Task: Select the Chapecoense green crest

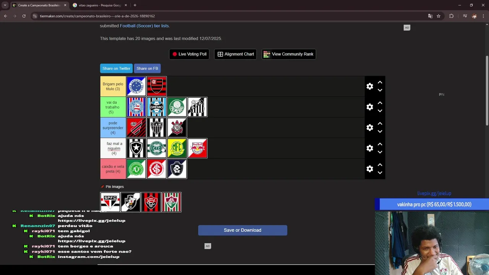Action: (x=136, y=169)
